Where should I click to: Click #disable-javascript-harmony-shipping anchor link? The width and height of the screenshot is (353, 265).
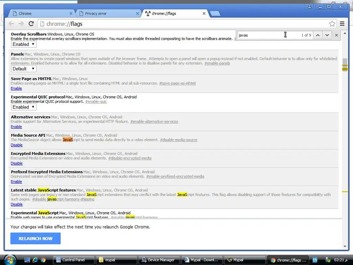click(x=63, y=199)
